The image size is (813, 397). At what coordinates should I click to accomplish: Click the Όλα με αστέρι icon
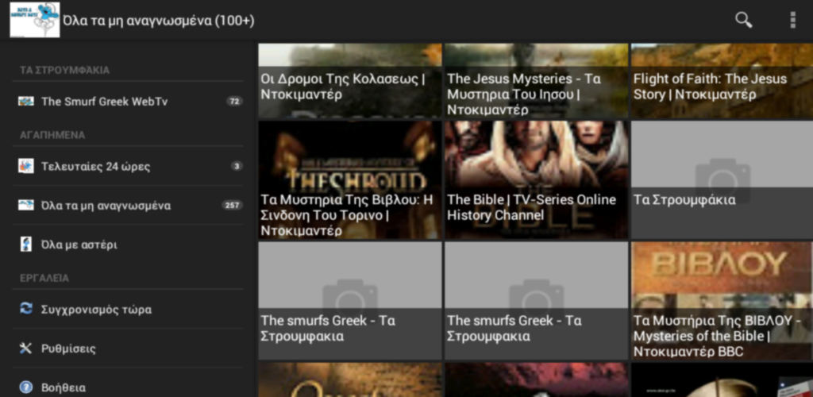[26, 245]
